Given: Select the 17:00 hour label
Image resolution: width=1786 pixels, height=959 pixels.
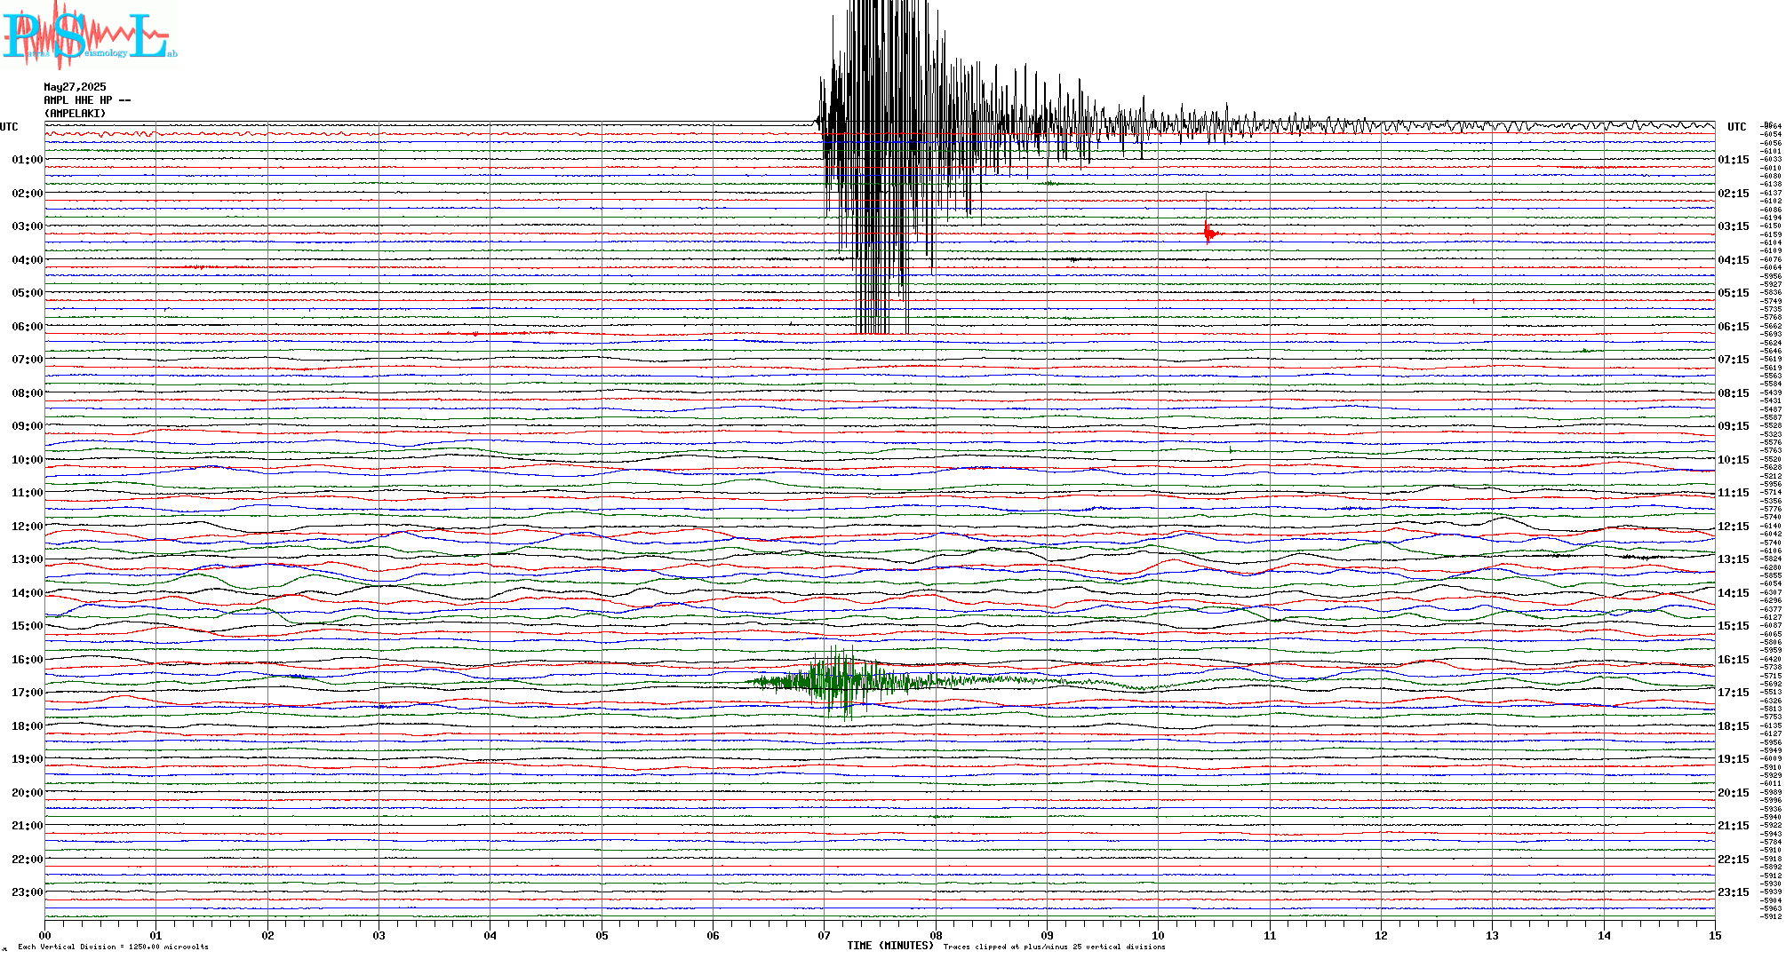Looking at the screenshot, I should (28, 693).
